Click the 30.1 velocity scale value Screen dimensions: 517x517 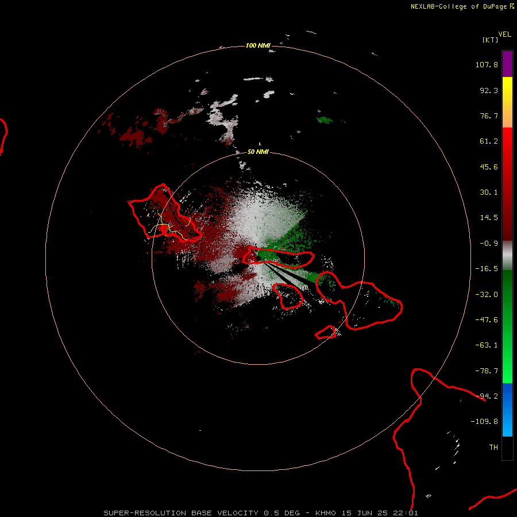tap(489, 192)
